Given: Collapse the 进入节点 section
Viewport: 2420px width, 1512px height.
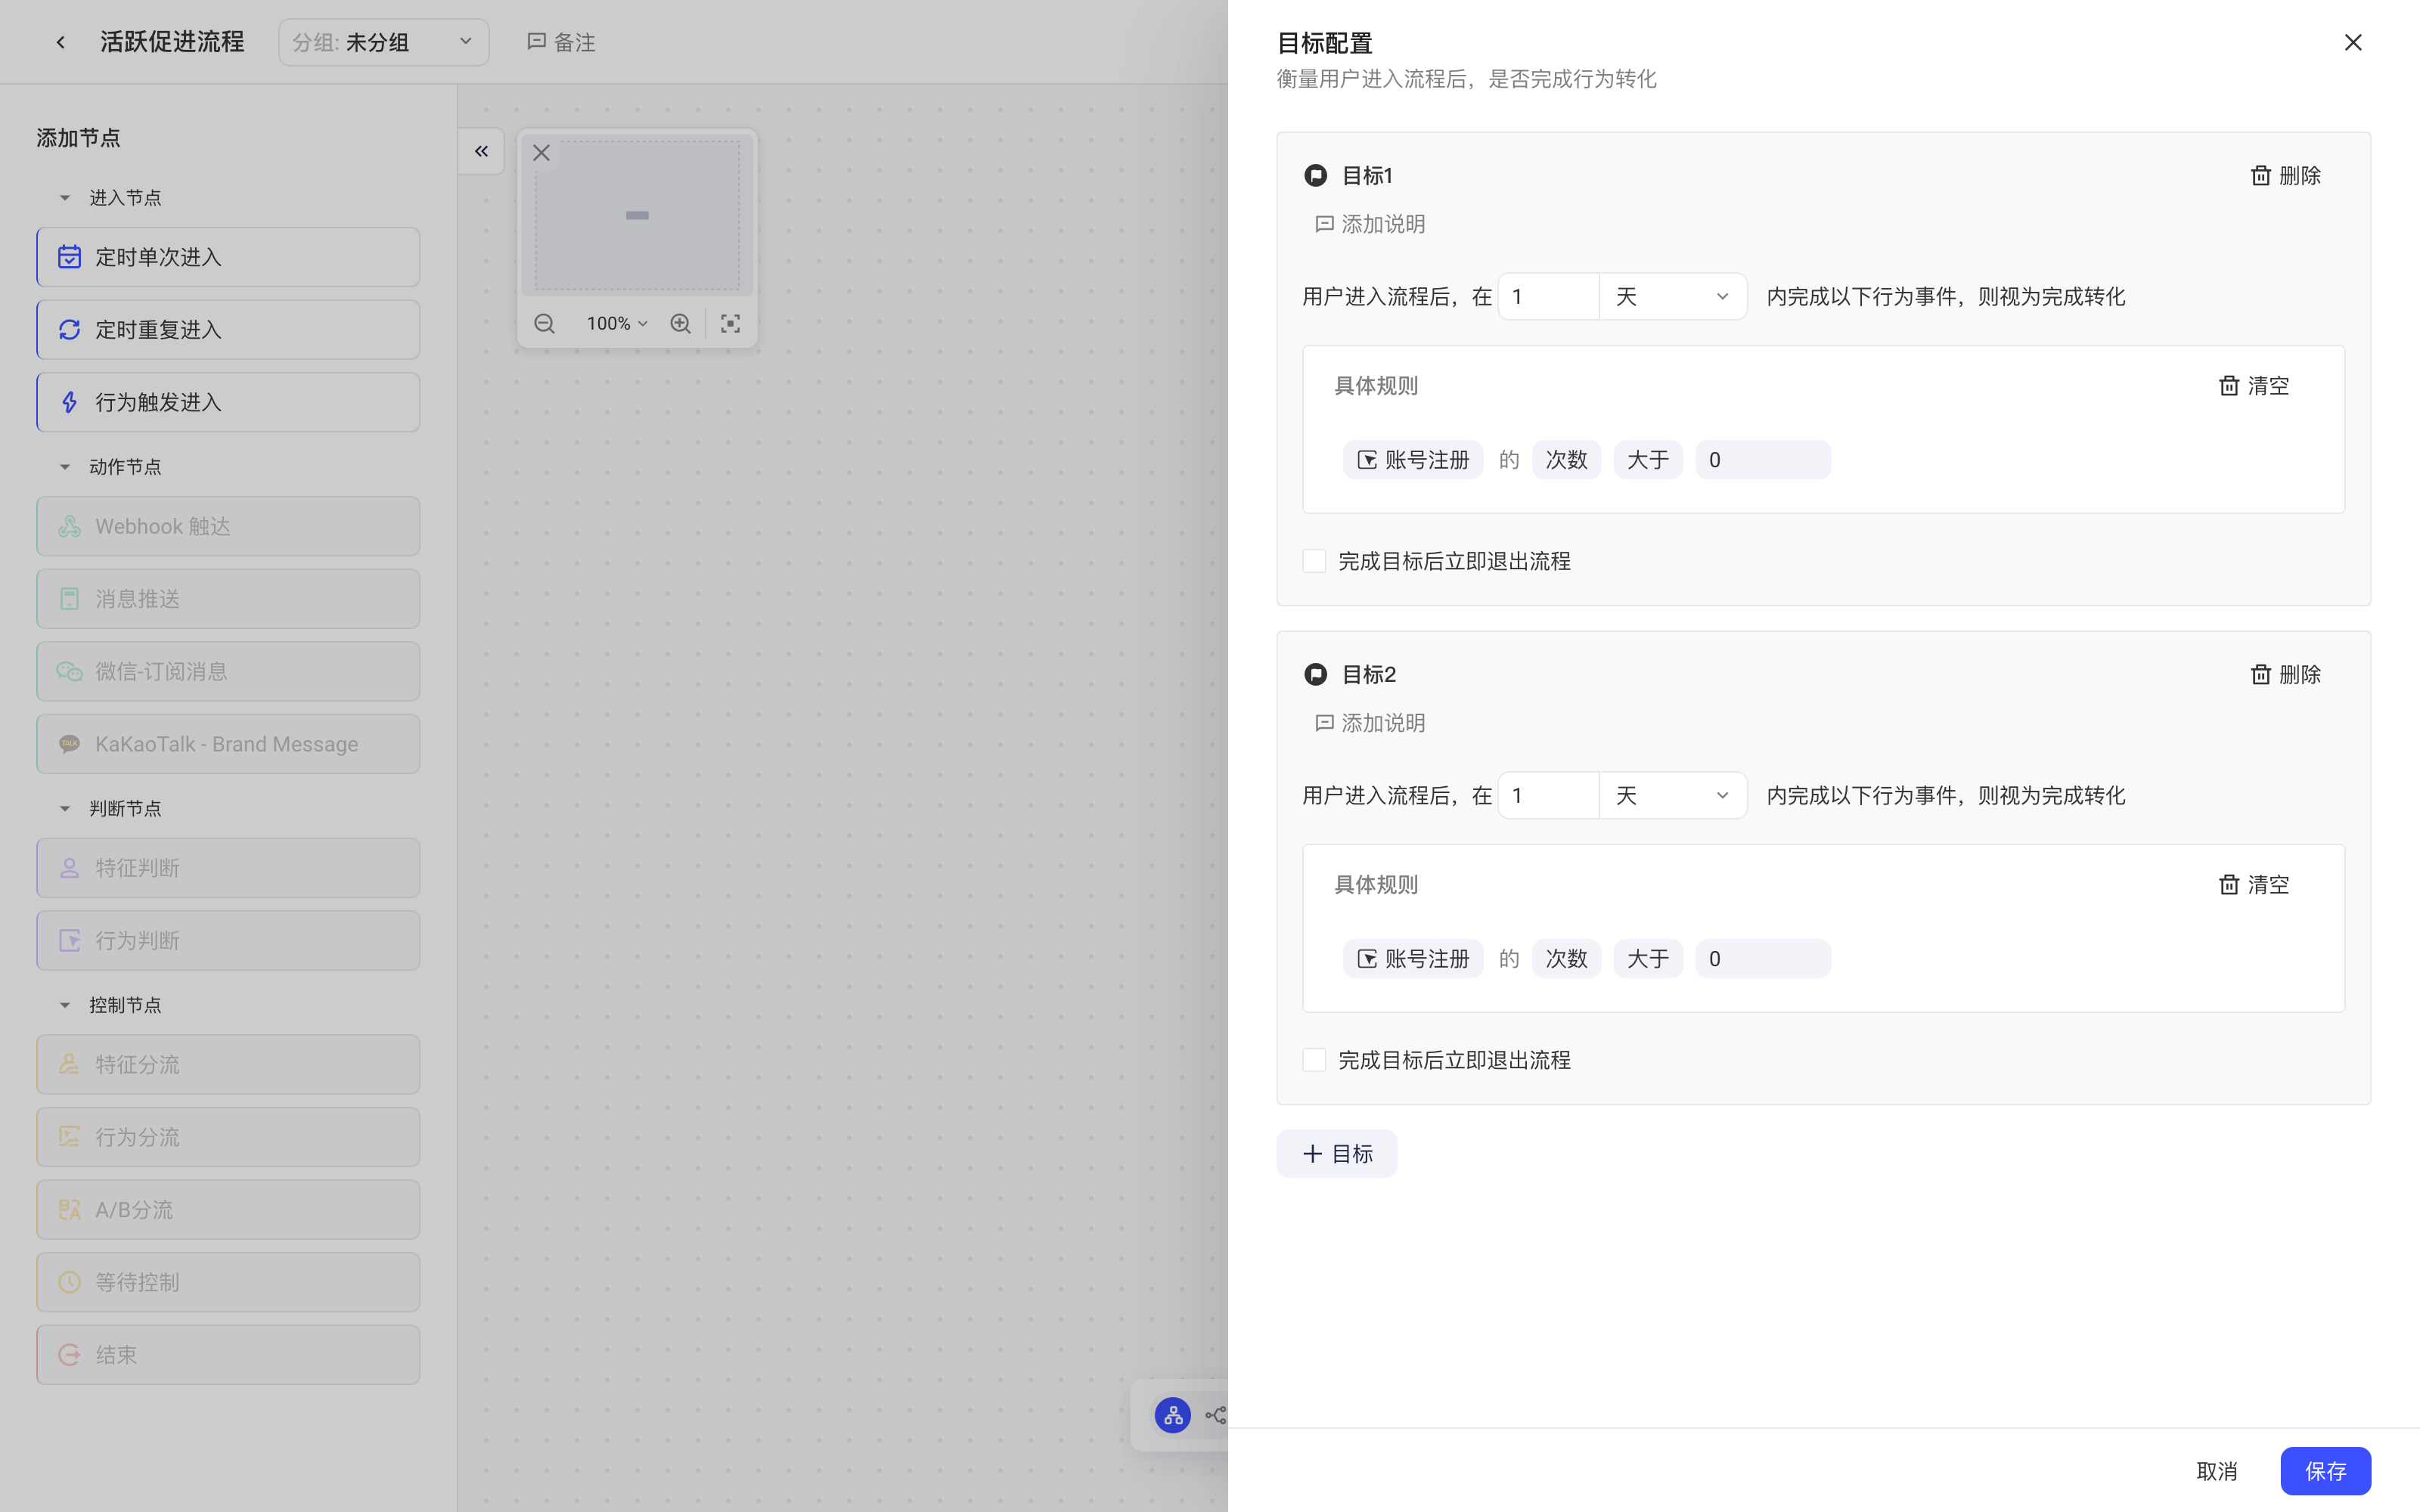Looking at the screenshot, I should (65, 198).
